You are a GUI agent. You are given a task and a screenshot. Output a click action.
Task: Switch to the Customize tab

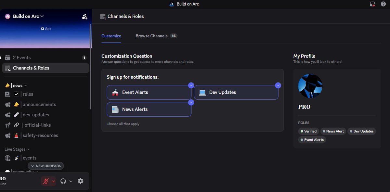pyautogui.click(x=111, y=36)
